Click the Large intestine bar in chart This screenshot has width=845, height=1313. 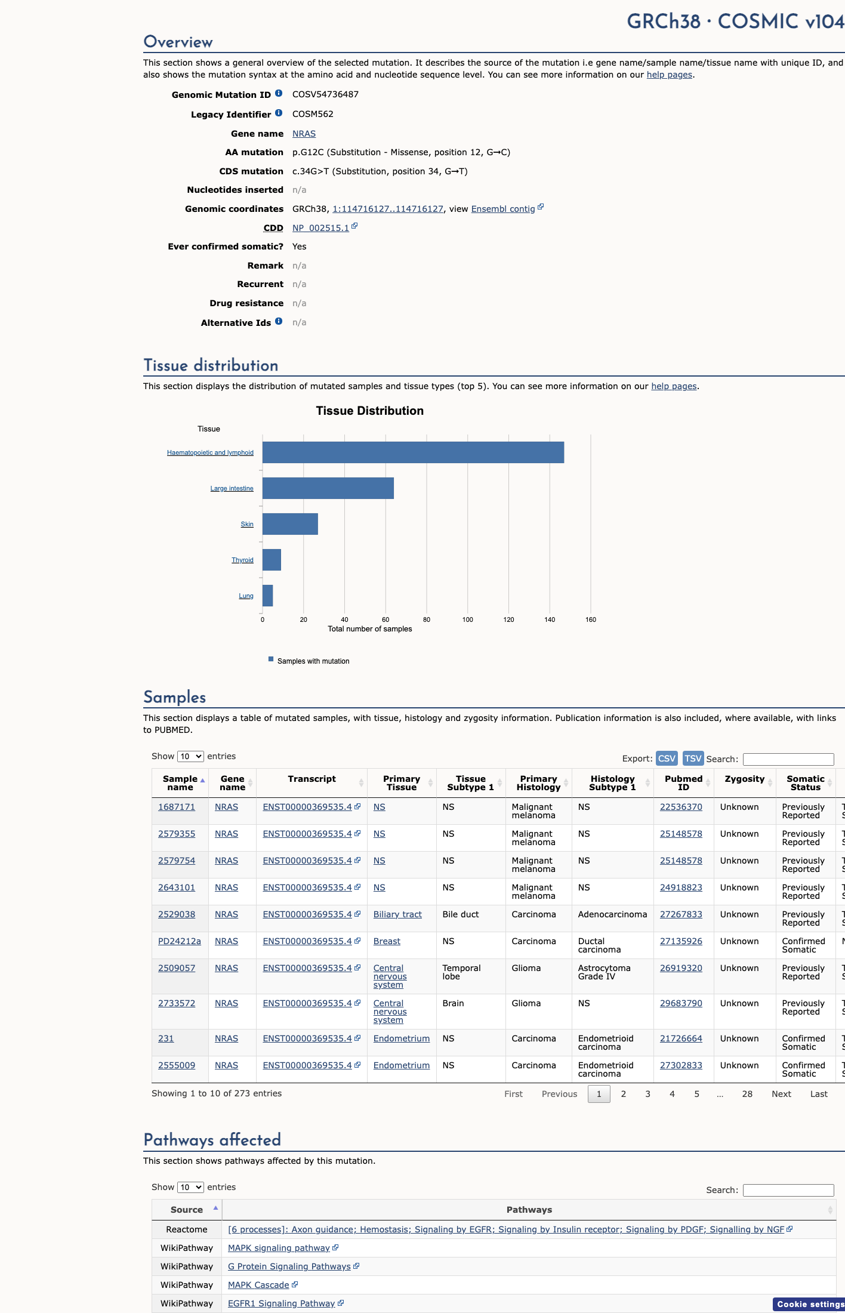(328, 488)
